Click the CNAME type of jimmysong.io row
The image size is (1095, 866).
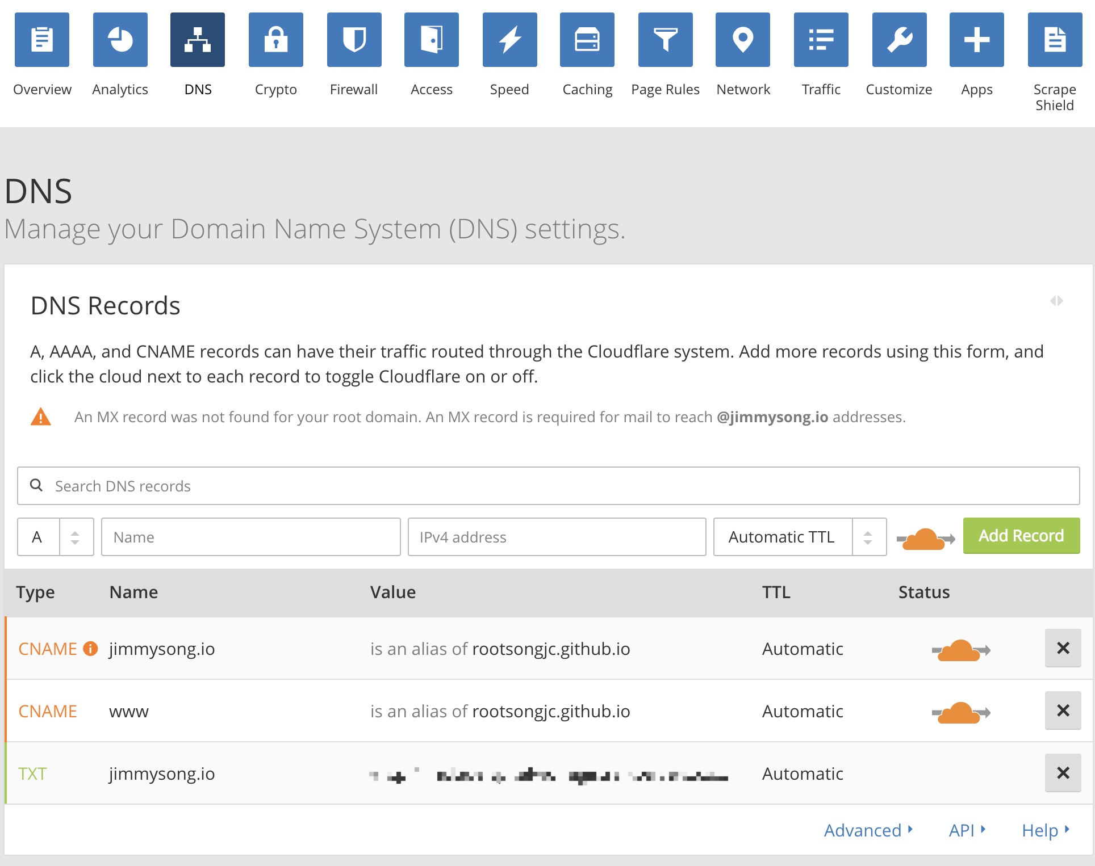(48, 649)
